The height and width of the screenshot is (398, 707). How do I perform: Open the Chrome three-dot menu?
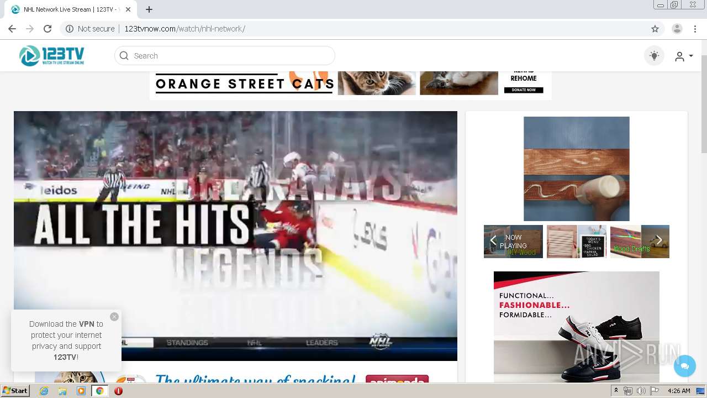pos(695,29)
